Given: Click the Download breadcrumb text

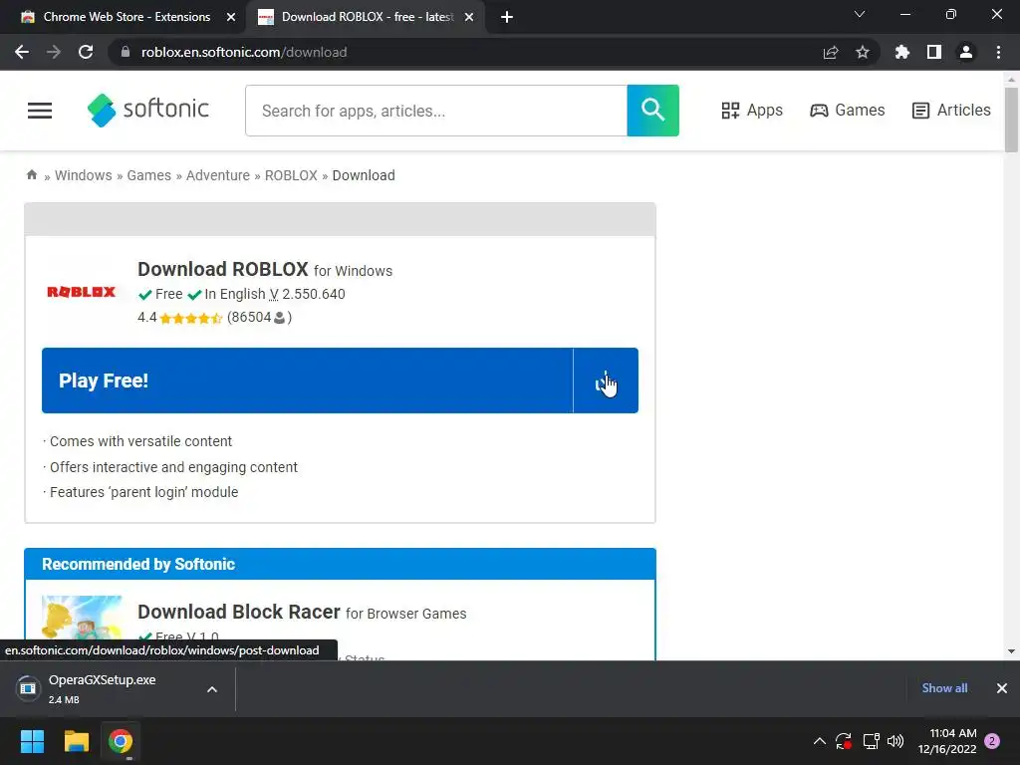Looking at the screenshot, I should click(x=364, y=175).
